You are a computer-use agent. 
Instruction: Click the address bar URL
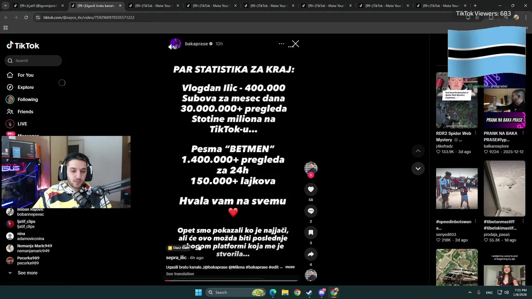pyautogui.click(x=89, y=17)
